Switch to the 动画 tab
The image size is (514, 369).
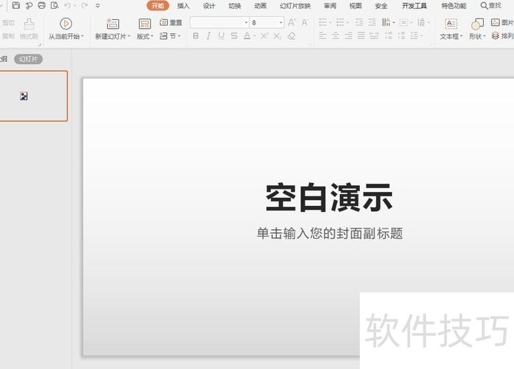pyautogui.click(x=260, y=6)
